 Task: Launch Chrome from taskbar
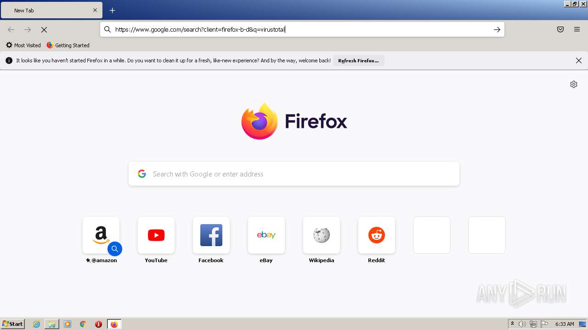[x=83, y=324]
